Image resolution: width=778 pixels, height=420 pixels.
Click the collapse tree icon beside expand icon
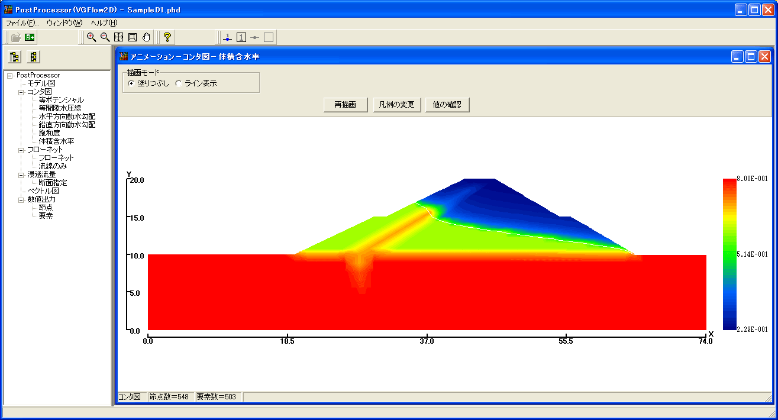(x=33, y=57)
